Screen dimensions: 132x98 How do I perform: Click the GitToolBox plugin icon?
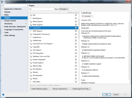click(31, 82)
